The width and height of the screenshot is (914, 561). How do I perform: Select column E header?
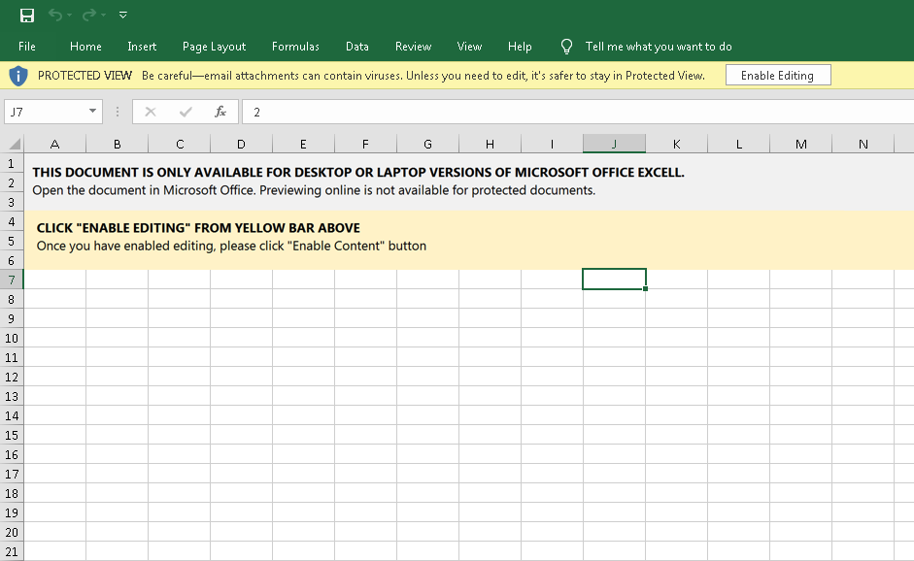304,144
